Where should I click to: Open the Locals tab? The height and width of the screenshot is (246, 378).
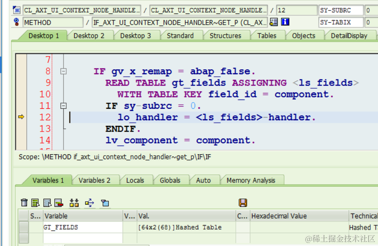[x=135, y=180]
